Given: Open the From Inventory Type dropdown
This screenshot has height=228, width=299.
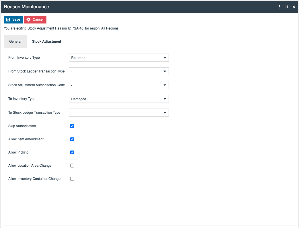Looking at the screenshot, I should [119, 58].
